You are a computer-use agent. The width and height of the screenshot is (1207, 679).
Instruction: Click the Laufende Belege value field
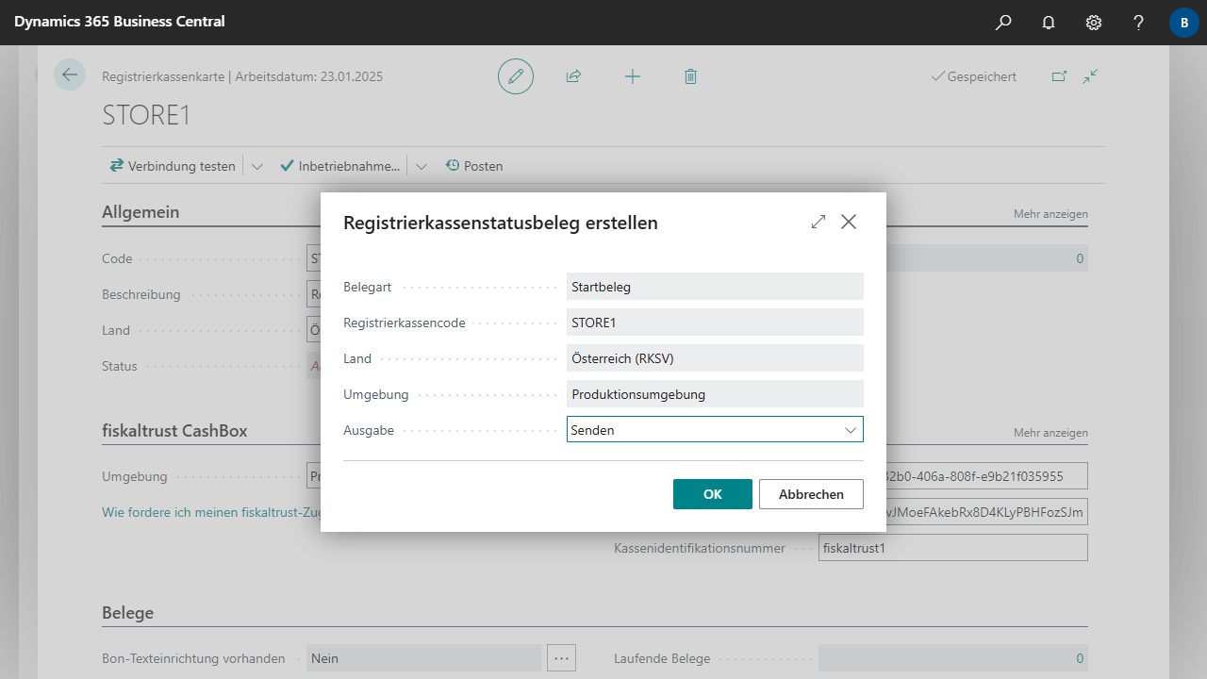click(953, 658)
